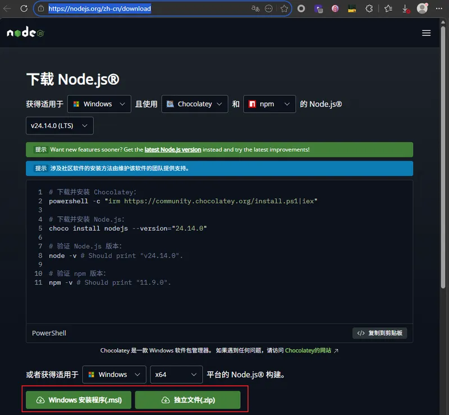Open the purple clipboard extension icon
This screenshot has height=415, width=449.
(318, 9)
